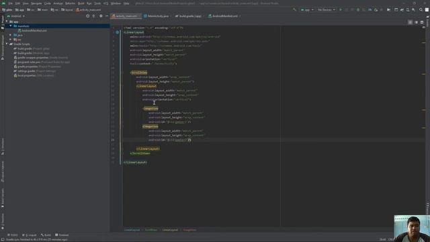Collapse the manifests folder arrow
Screen dimensions: 430x242
11,26
